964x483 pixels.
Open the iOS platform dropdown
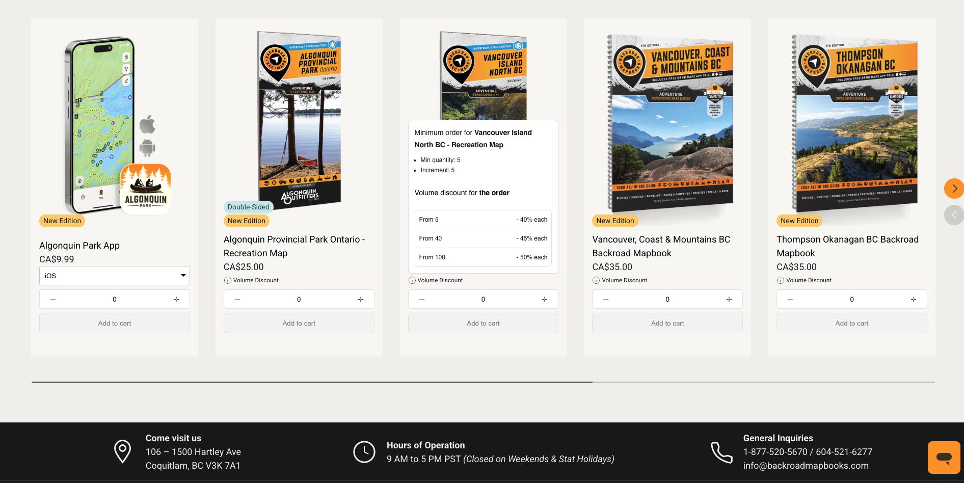115,276
